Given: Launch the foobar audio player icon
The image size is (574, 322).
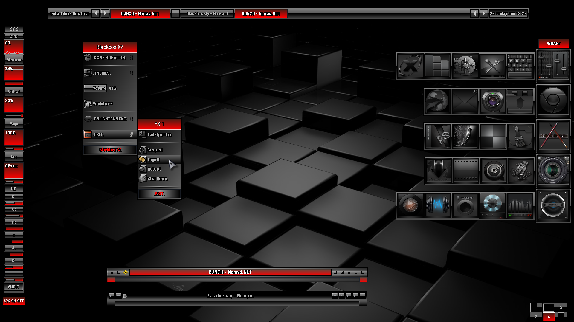Looking at the screenshot, I should (465, 205).
